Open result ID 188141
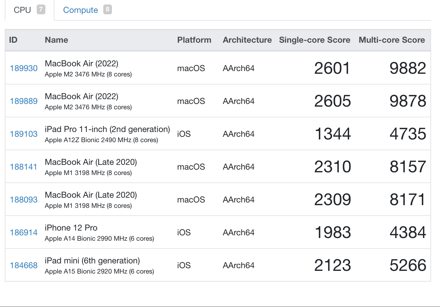Screen dimensions: 440x307 (24, 167)
